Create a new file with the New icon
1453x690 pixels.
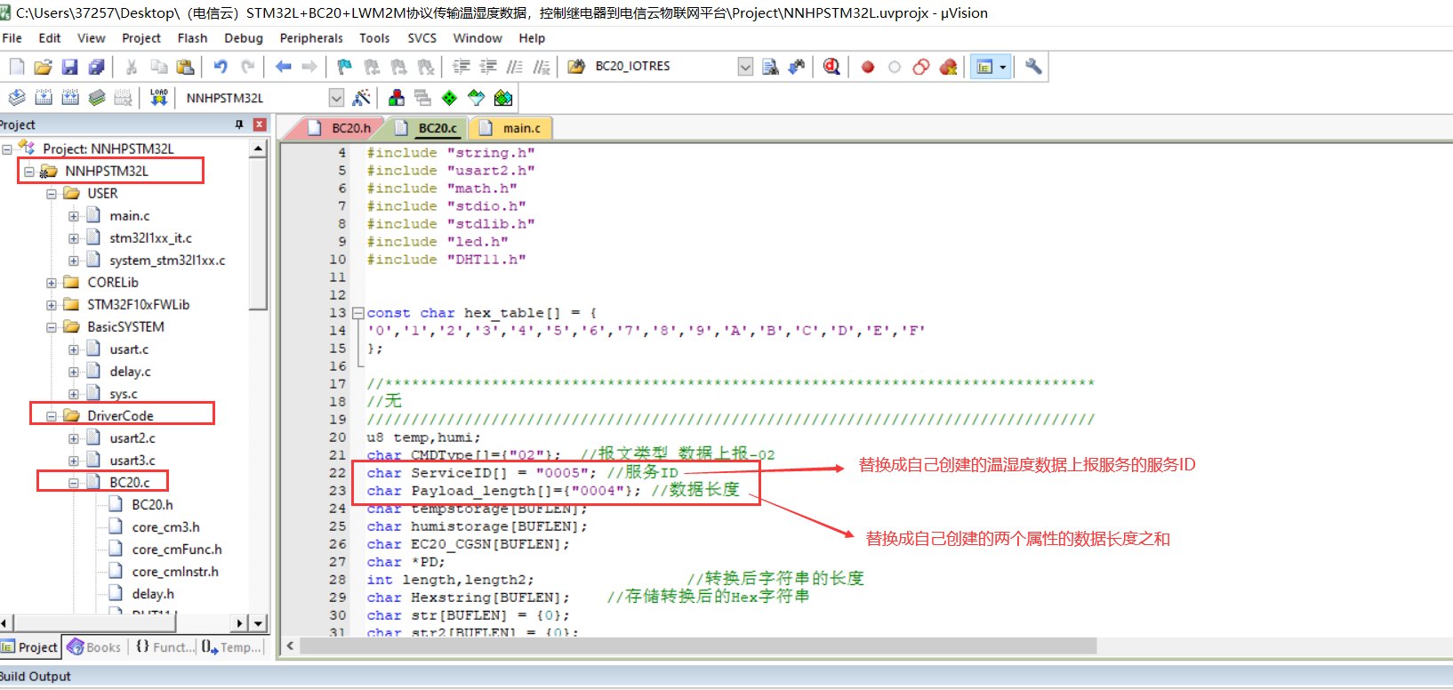tap(17, 67)
